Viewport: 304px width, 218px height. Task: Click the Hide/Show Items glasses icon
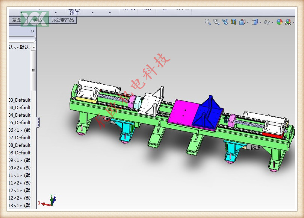click(267, 22)
